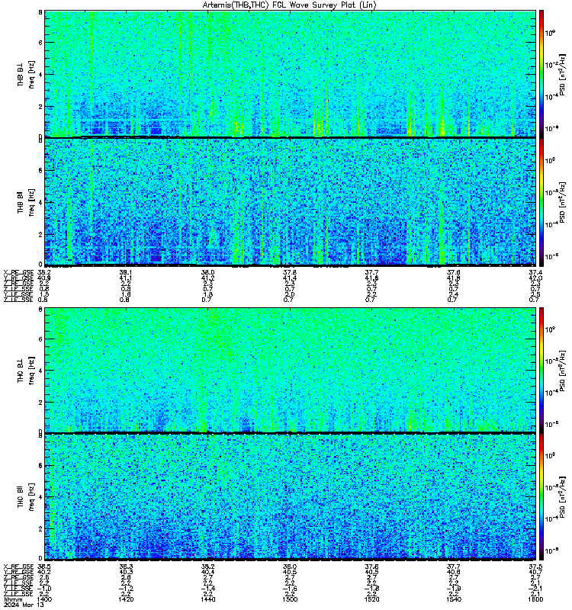
Task: Click the THC B-perpendicular PSD color bar
Action: click(x=541, y=370)
